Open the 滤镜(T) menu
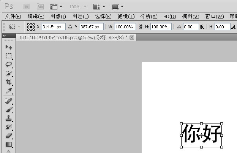Viewport: 237px width, 153px height. pos(126,16)
